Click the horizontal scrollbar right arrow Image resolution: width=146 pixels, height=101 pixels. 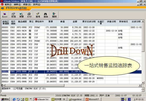click(x=140, y=85)
